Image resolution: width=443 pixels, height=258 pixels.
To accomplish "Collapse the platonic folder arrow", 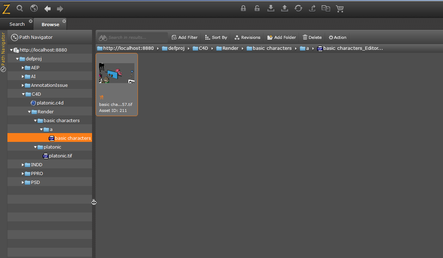I will point(35,147).
